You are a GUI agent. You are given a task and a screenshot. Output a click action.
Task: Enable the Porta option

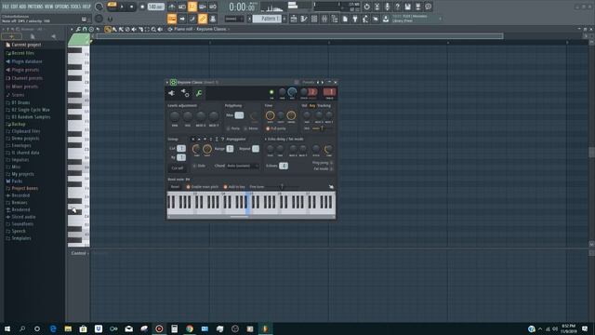232,128
